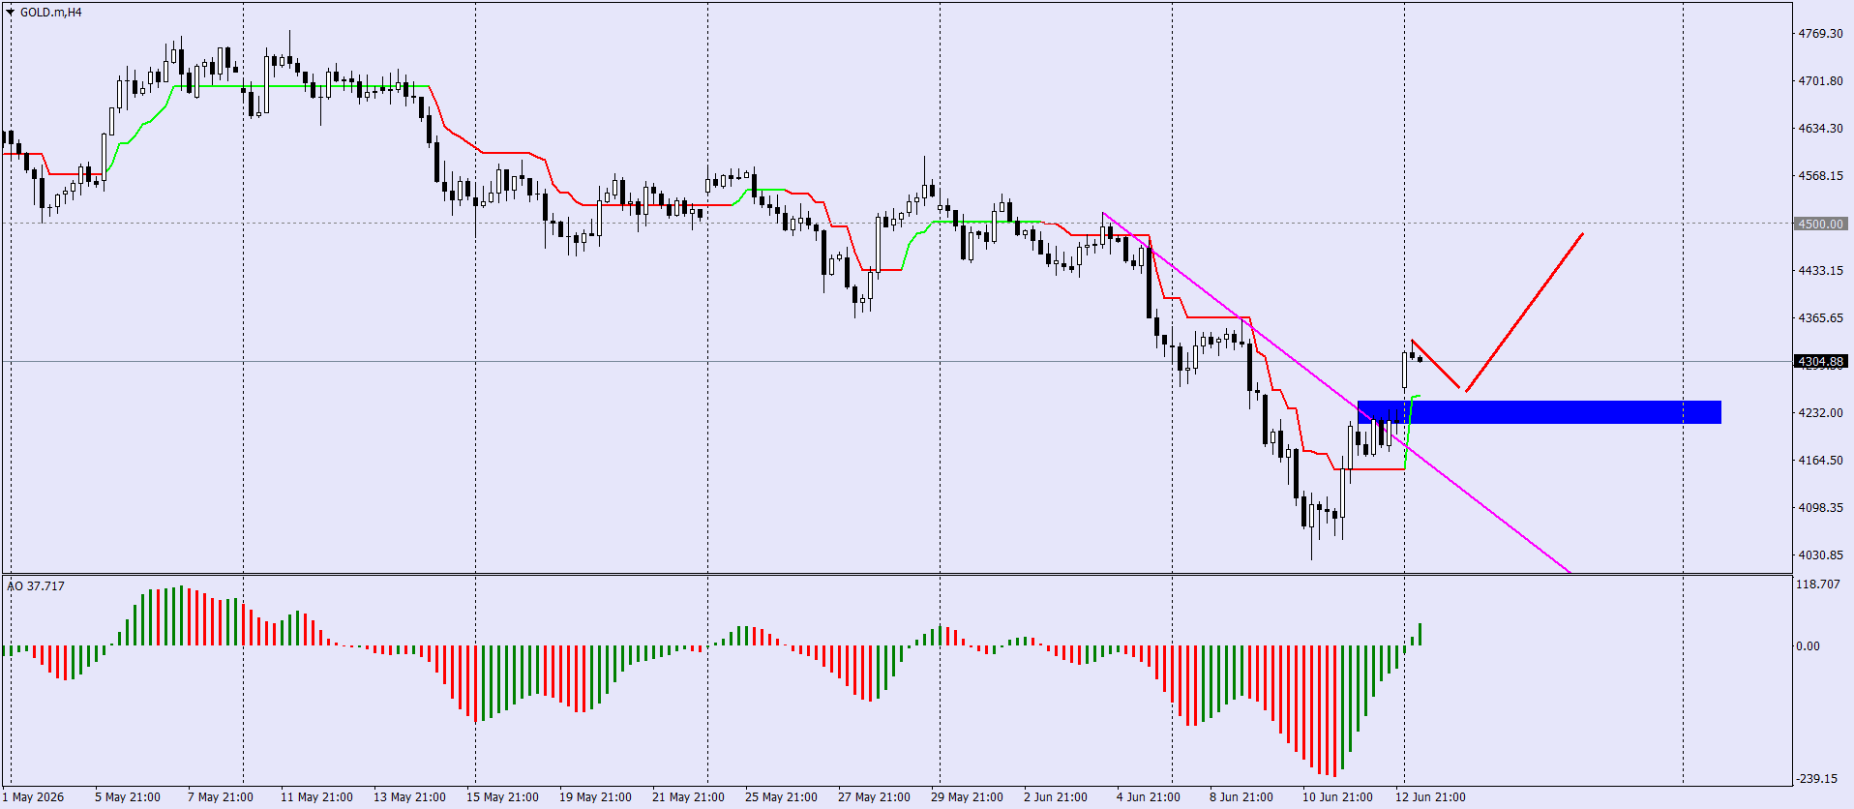Click the -239.15 value on AO scale
Image resolution: width=1854 pixels, height=809 pixels.
pos(1818,778)
